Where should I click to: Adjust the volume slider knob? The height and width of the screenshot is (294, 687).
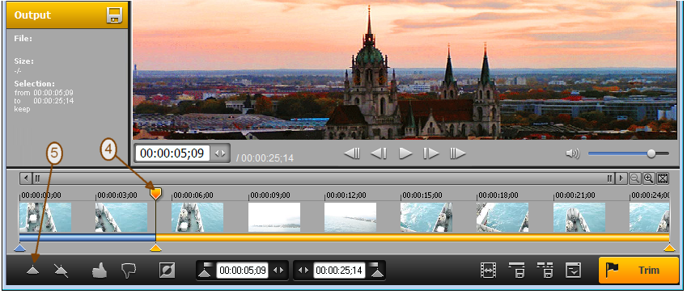651,153
